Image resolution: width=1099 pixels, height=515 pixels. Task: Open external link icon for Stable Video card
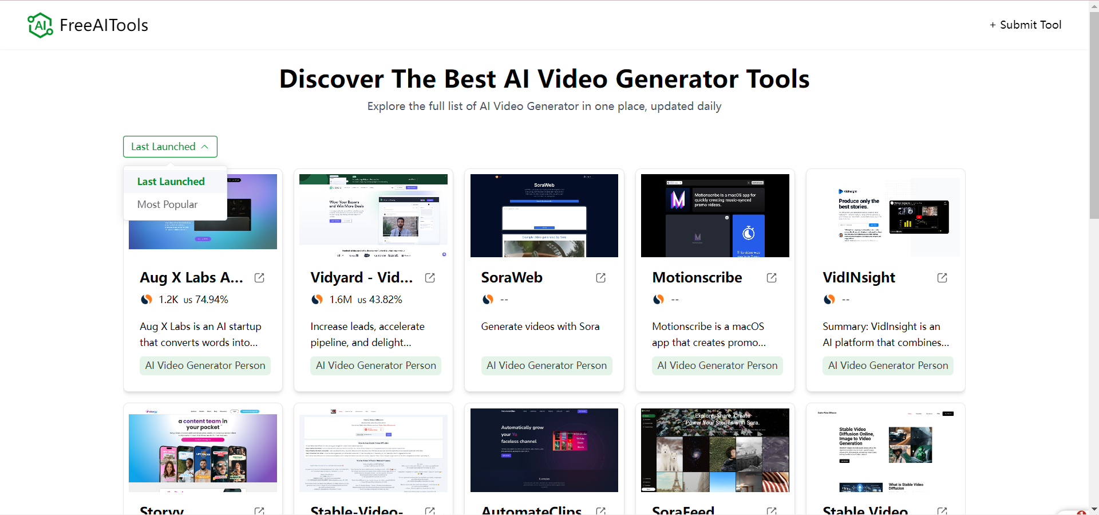pyautogui.click(x=942, y=510)
